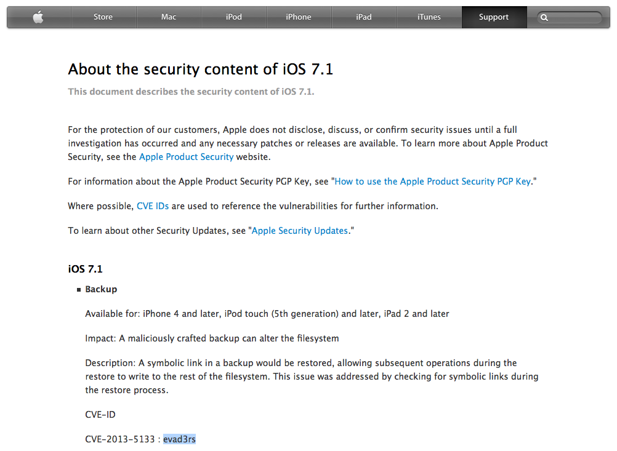Select the iPhone navigation tab
Viewport: 617px width, 451px height.
299,17
